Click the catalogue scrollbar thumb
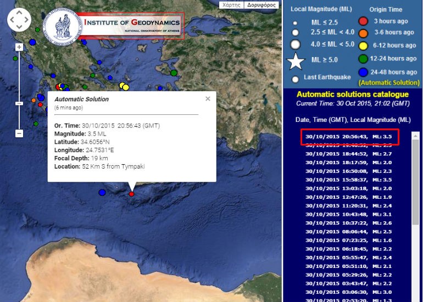This screenshot has height=302, width=423. [415, 182]
